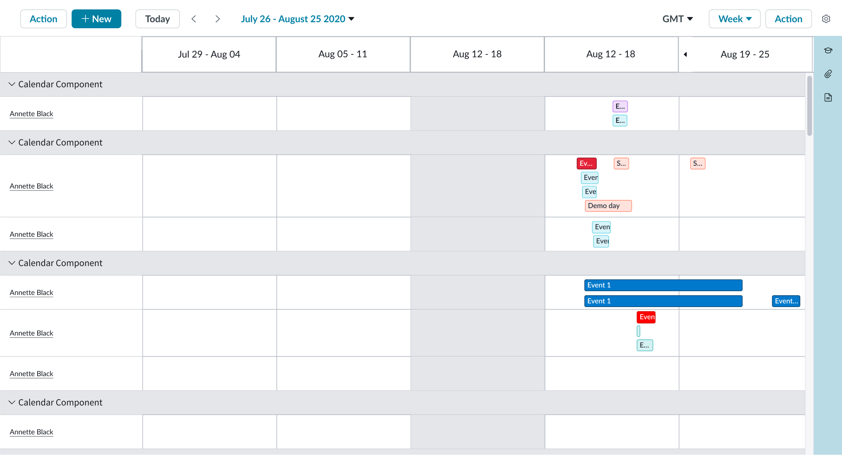Collapse the third Calendar Component section
Screen dimensions: 842x455
(12, 263)
